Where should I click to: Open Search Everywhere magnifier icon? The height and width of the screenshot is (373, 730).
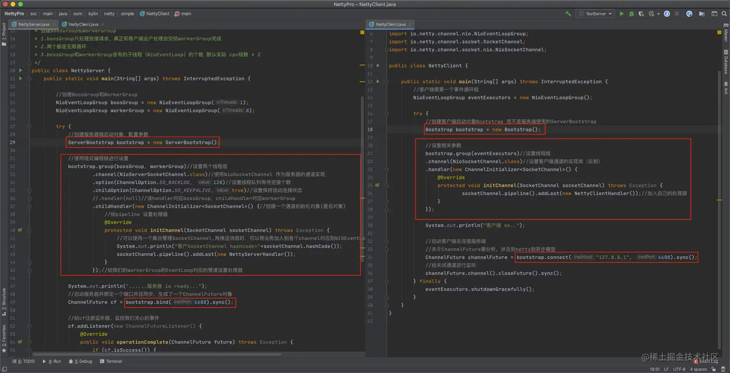point(724,14)
